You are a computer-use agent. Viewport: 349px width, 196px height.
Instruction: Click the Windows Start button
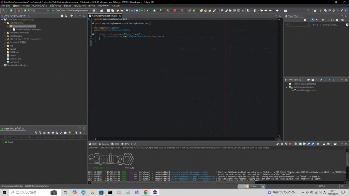4,192
